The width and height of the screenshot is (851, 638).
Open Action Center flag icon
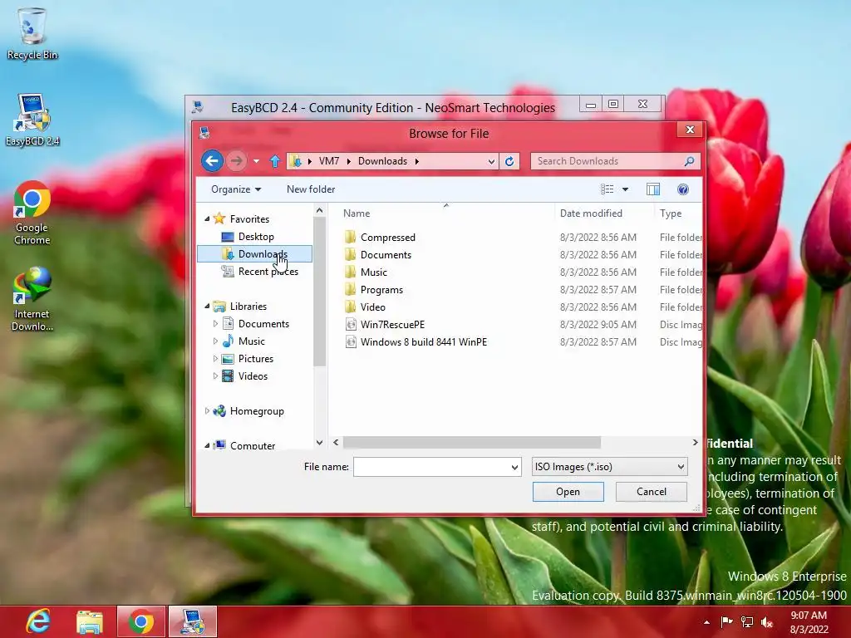point(726,622)
